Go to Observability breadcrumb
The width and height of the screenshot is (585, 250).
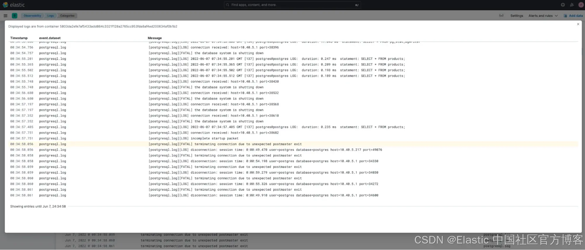(x=32, y=16)
